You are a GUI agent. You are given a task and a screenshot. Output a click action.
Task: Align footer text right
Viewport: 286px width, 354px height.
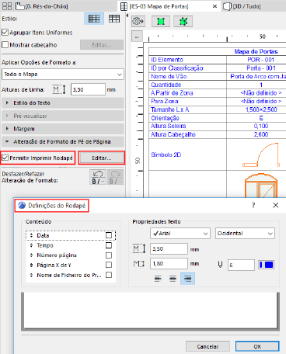pos(187,279)
